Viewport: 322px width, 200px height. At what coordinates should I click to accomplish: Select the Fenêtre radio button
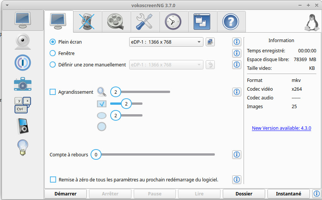(x=53, y=54)
